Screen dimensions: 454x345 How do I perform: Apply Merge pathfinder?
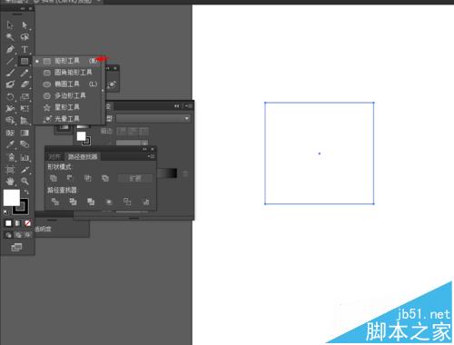coord(91,202)
